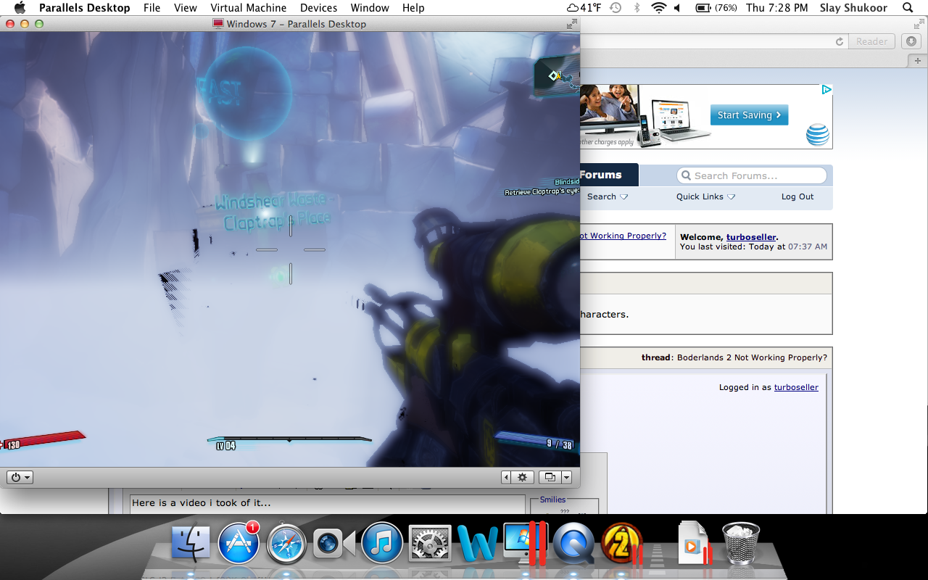Open the video document in Dock
Screen dimensions: 928x580
point(694,543)
